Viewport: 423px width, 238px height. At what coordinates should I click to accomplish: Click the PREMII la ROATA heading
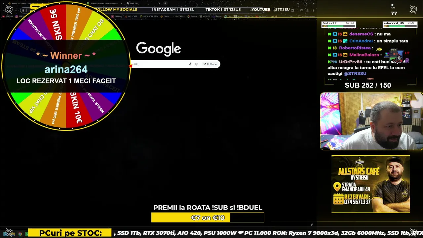tap(208, 208)
